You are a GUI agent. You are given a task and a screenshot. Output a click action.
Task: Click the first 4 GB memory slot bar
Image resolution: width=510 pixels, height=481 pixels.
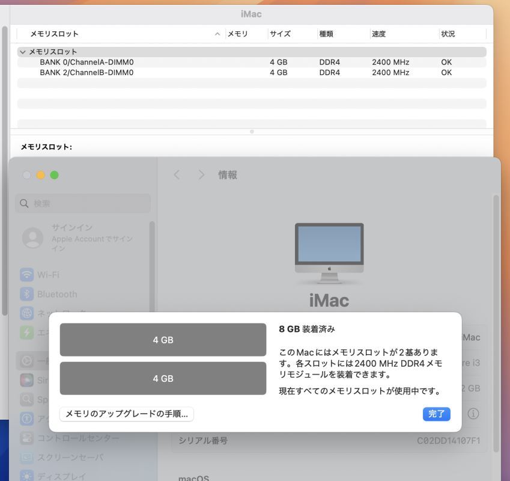pyautogui.click(x=163, y=340)
